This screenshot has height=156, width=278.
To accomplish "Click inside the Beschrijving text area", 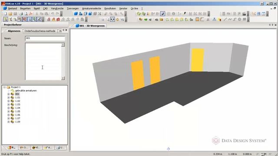I will point(43,62).
